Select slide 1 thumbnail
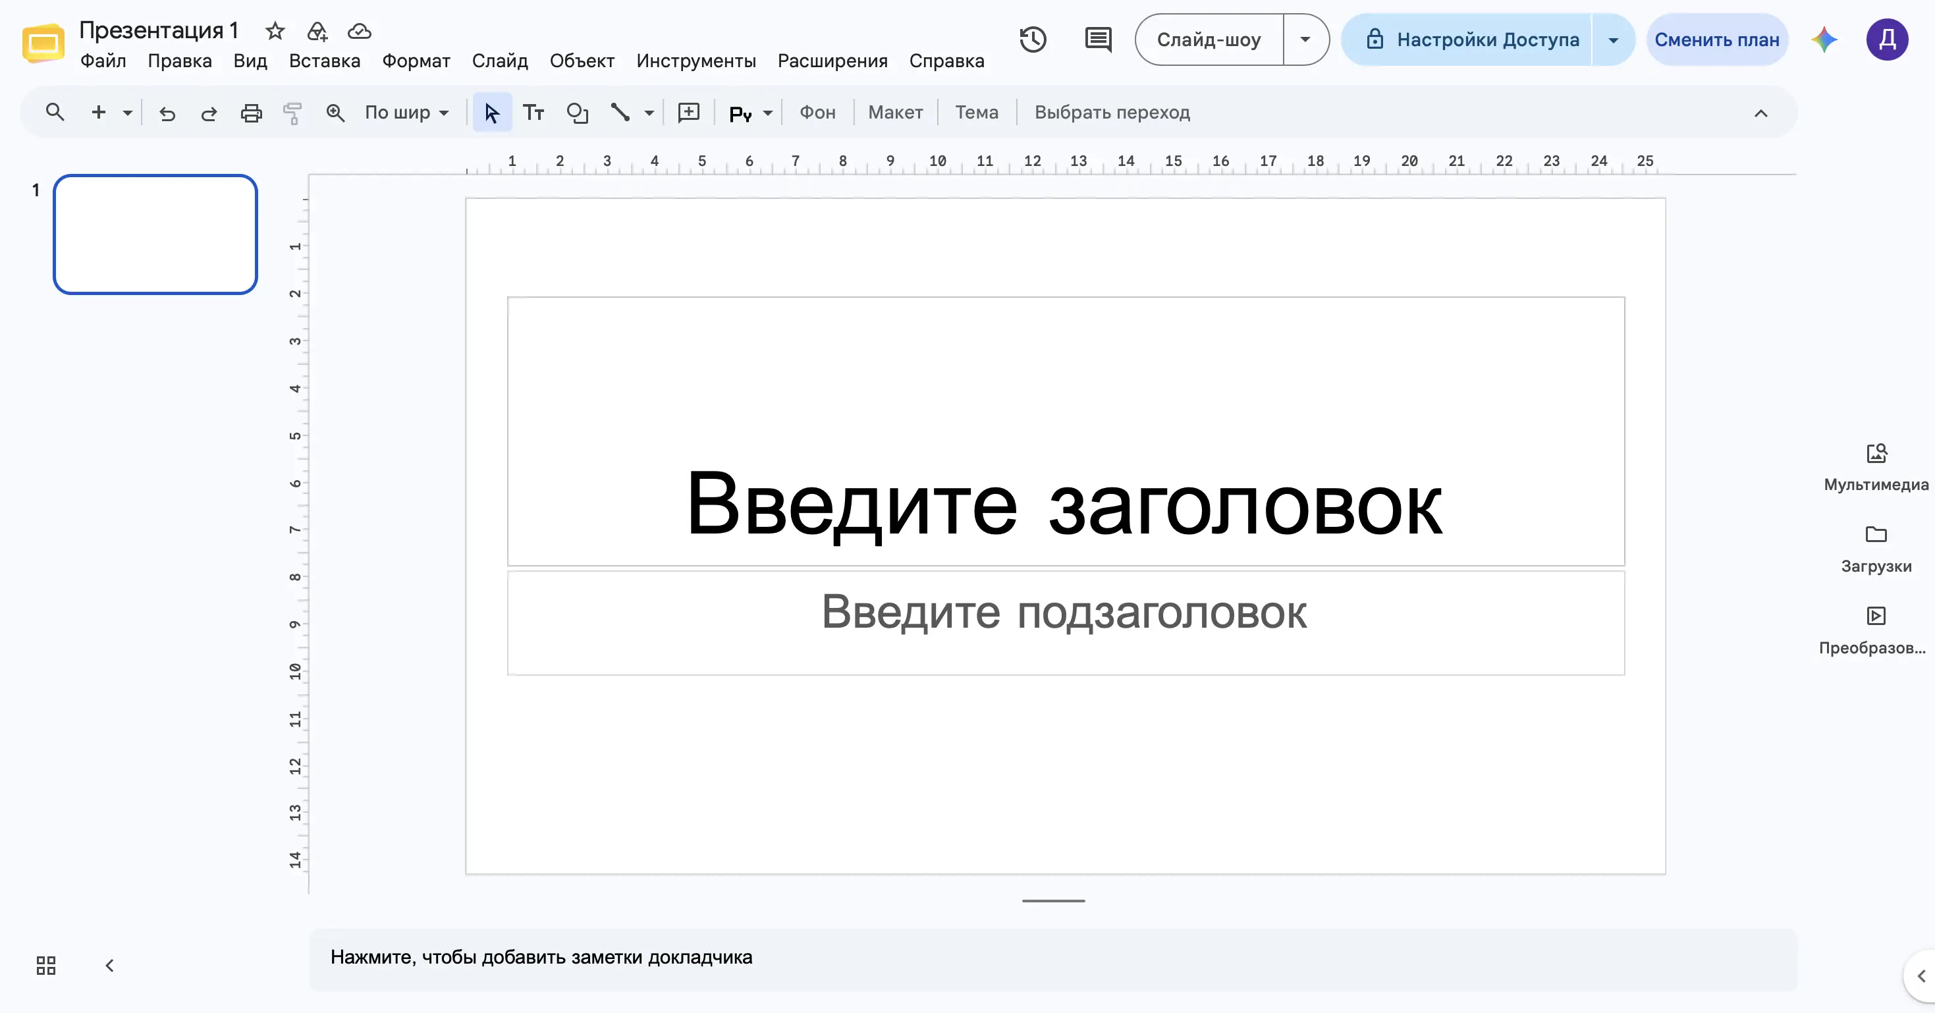This screenshot has height=1013, width=1935. coord(155,234)
